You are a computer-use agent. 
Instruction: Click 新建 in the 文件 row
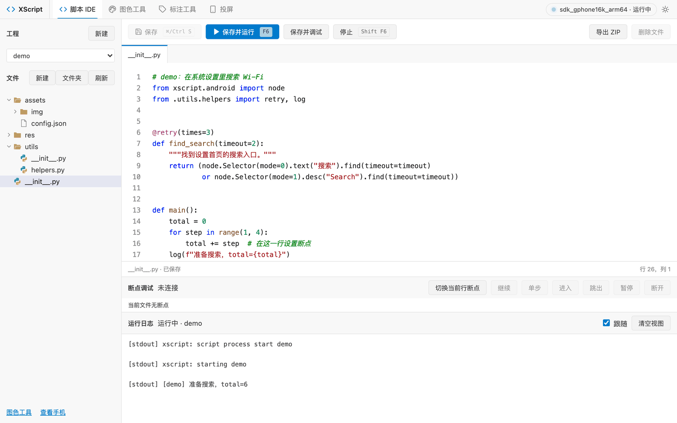[x=42, y=78]
